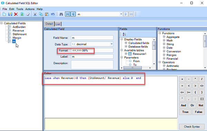Click the >= operator button

coord(189,92)
